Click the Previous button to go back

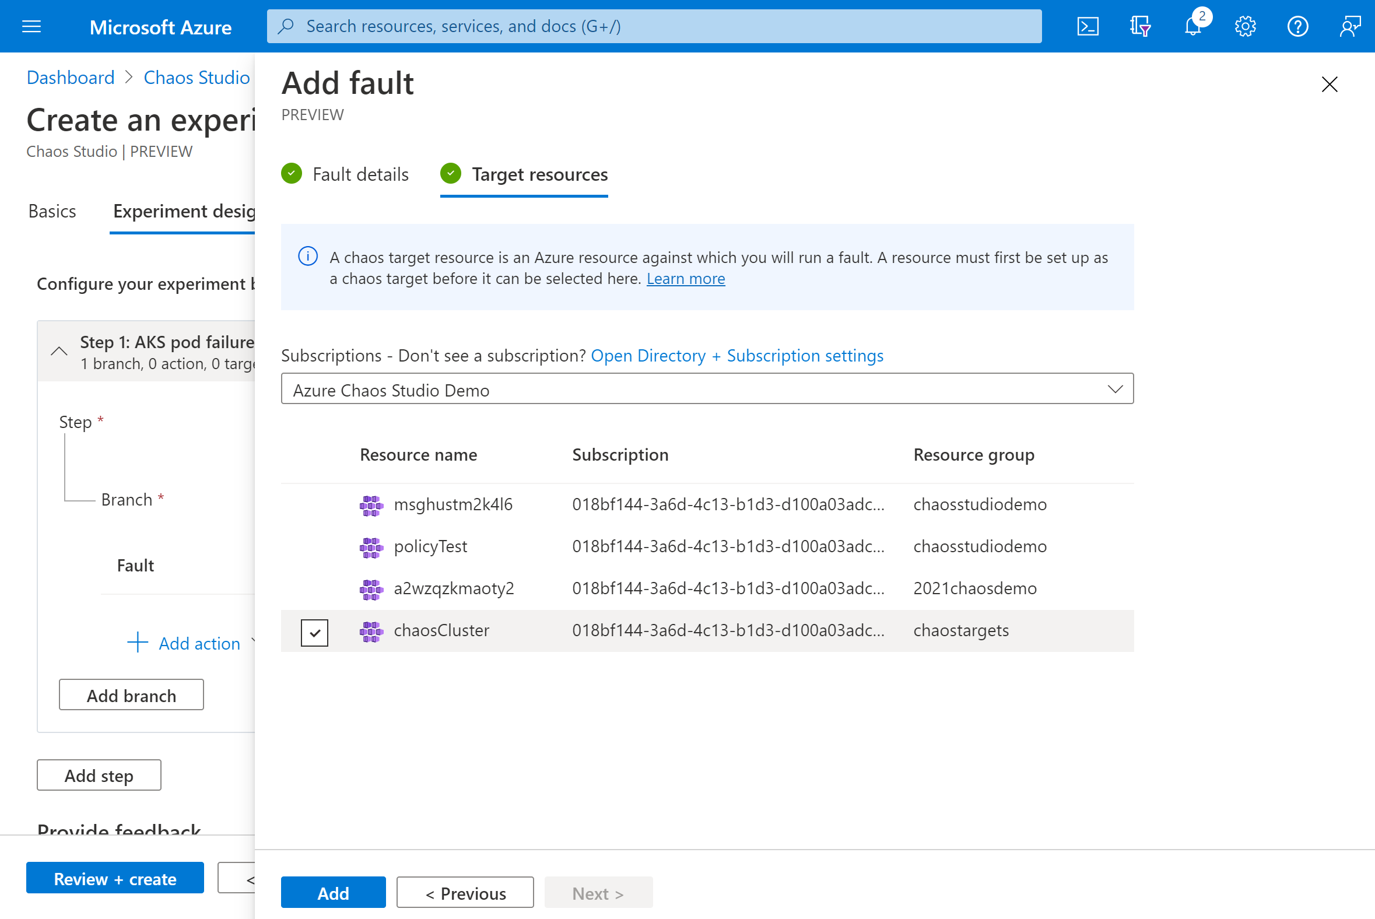pyautogui.click(x=465, y=892)
